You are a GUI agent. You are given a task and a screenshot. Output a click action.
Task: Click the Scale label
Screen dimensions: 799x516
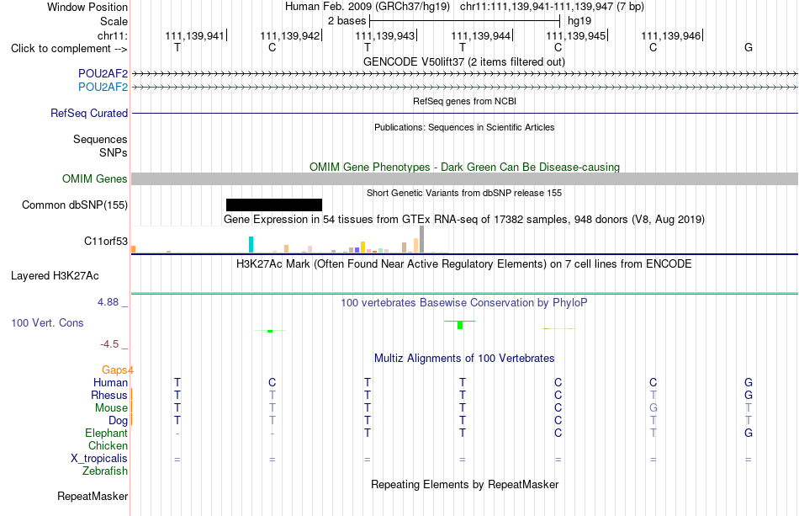[x=114, y=21]
